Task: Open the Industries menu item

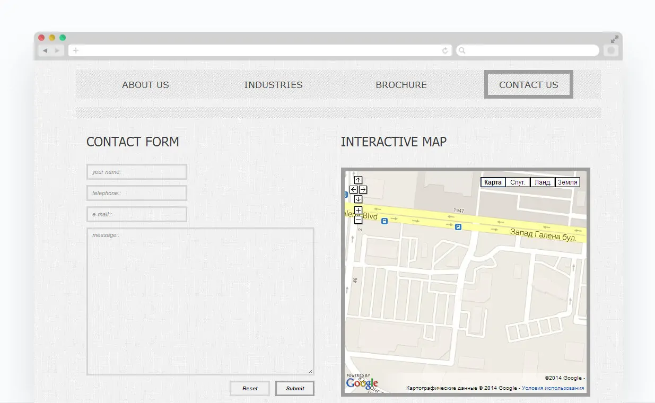Action: coord(273,85)
